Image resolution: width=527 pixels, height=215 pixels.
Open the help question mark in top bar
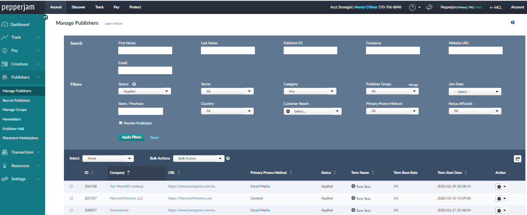point(412,7)
